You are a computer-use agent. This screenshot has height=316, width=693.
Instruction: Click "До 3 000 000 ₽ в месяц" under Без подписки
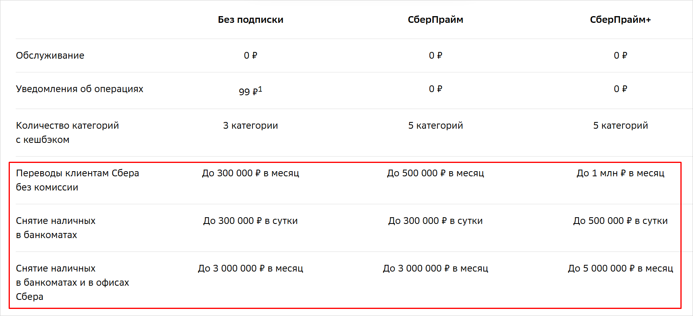pos(251,268)
